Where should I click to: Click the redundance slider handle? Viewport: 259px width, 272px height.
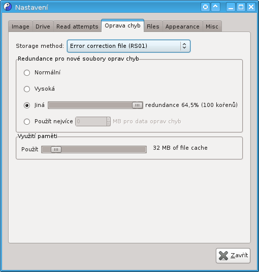137,105
